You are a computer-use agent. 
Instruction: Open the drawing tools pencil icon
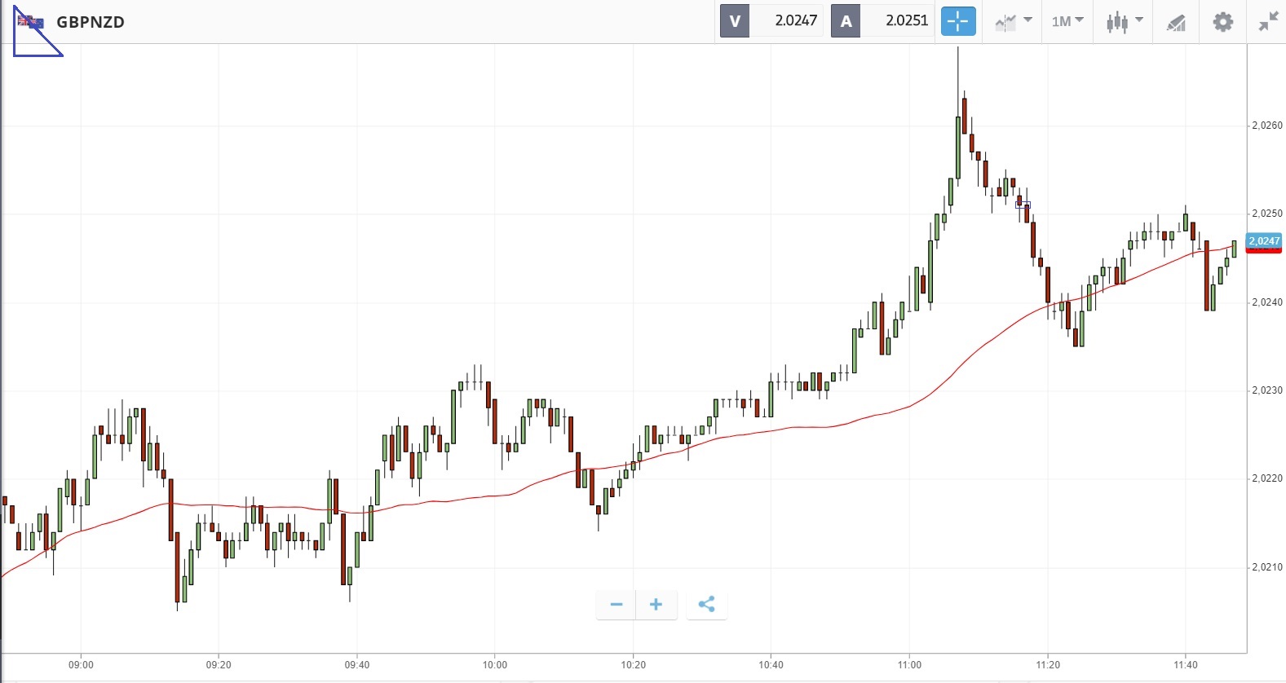(1175, 22)
